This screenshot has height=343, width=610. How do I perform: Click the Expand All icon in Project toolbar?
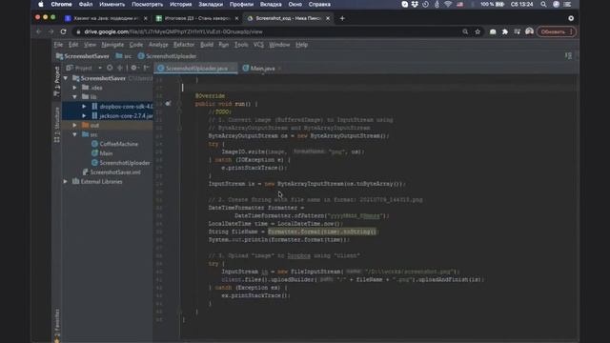[x=120, y=68]
